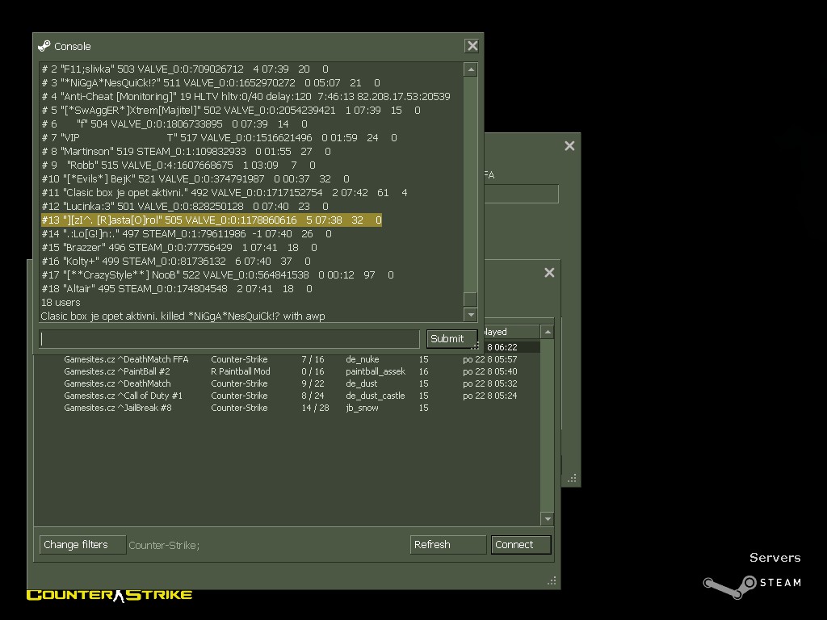Click the Counter-Strike; filter text beside Change filters

coord(164,545)
